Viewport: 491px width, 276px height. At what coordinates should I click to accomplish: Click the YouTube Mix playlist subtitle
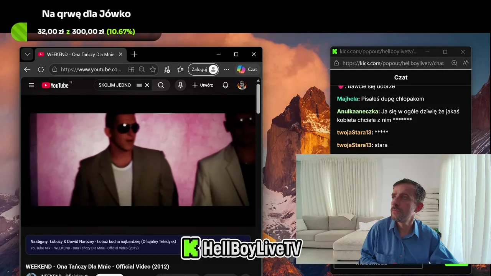click(84, 248)
